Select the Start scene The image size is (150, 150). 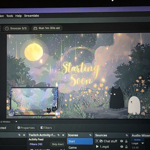(80, 141)
